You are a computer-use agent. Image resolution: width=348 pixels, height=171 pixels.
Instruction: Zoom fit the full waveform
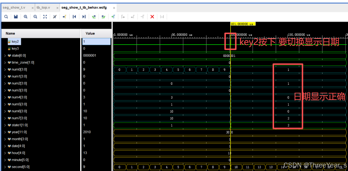coord(45,17)
